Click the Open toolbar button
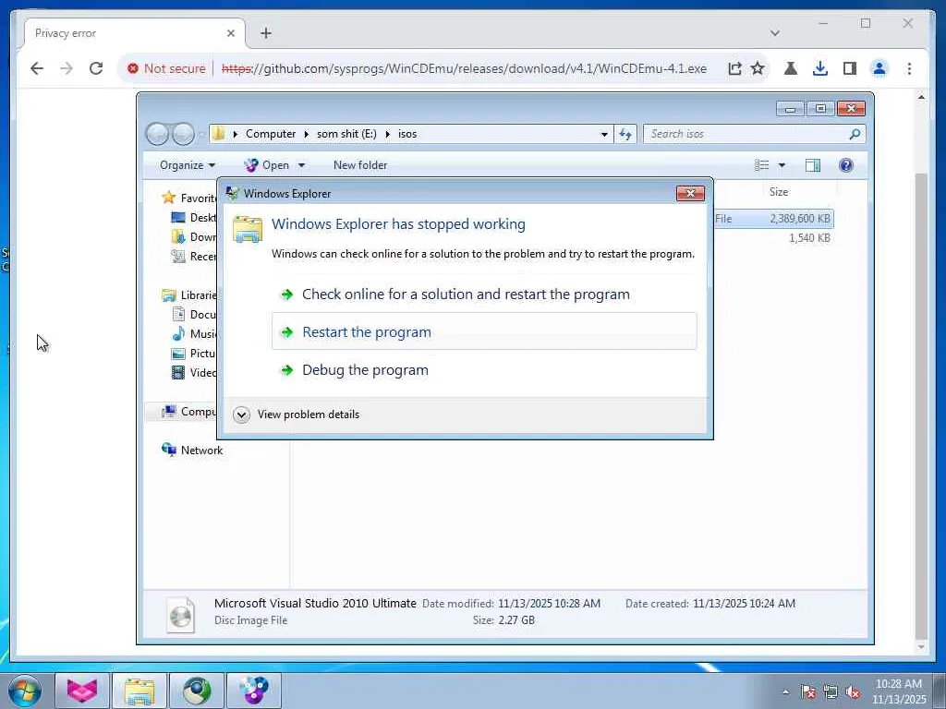 point(267,165)
